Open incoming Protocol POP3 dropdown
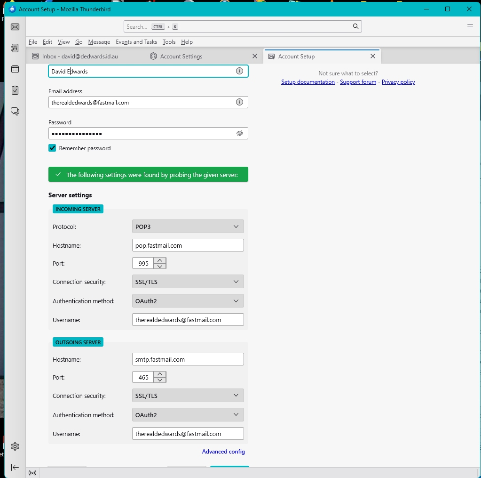 [188, 227]
